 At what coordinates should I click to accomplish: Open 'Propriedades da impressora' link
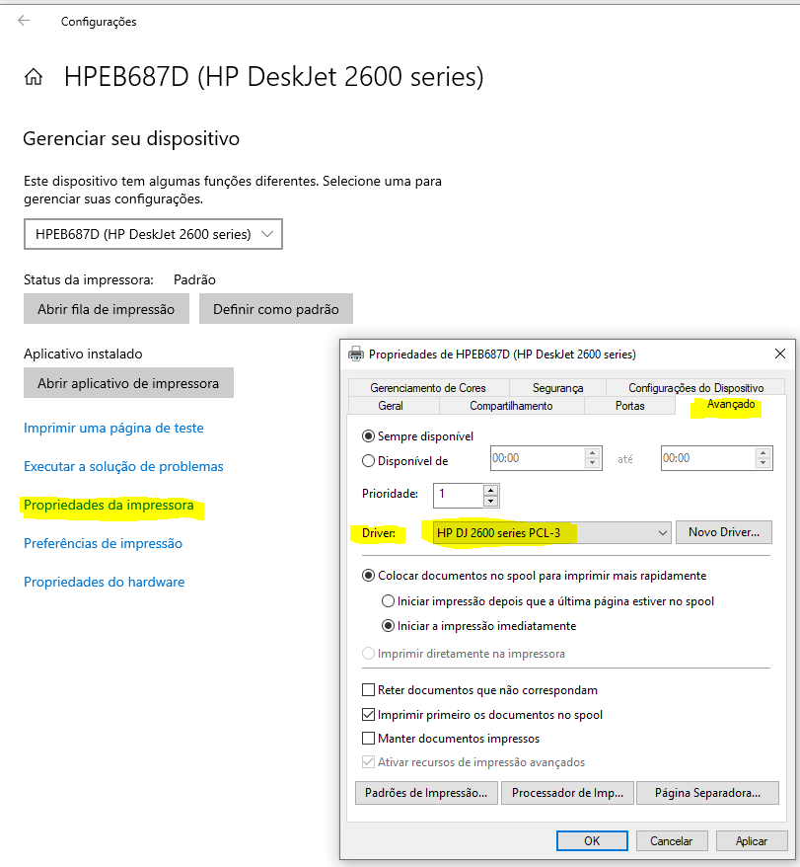tap(109, 505)
